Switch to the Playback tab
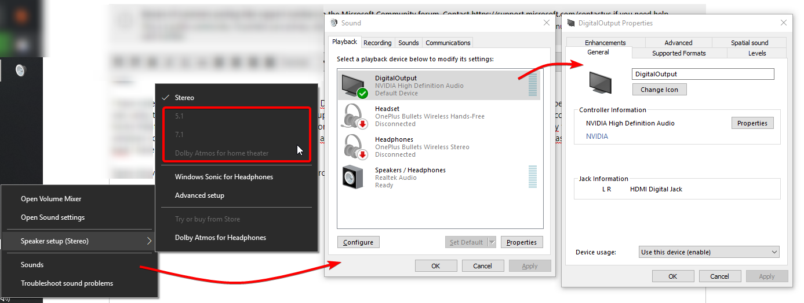Screen dimensions: 804x303 (x=345, y=42)
